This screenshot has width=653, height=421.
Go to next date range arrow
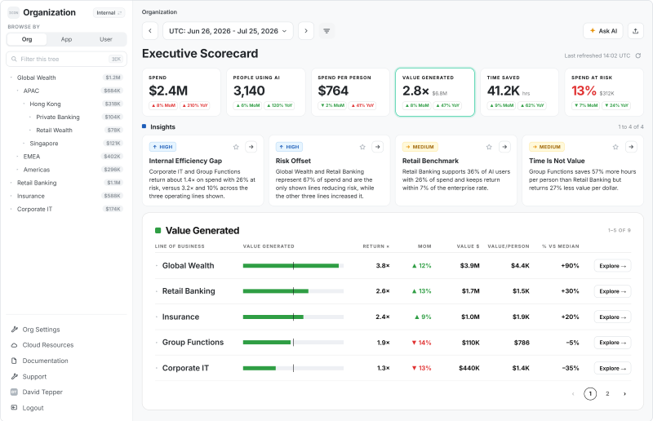click(306, 31)
